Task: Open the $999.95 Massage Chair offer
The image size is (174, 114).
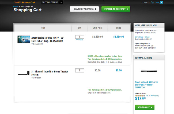Action: point(25,2)
